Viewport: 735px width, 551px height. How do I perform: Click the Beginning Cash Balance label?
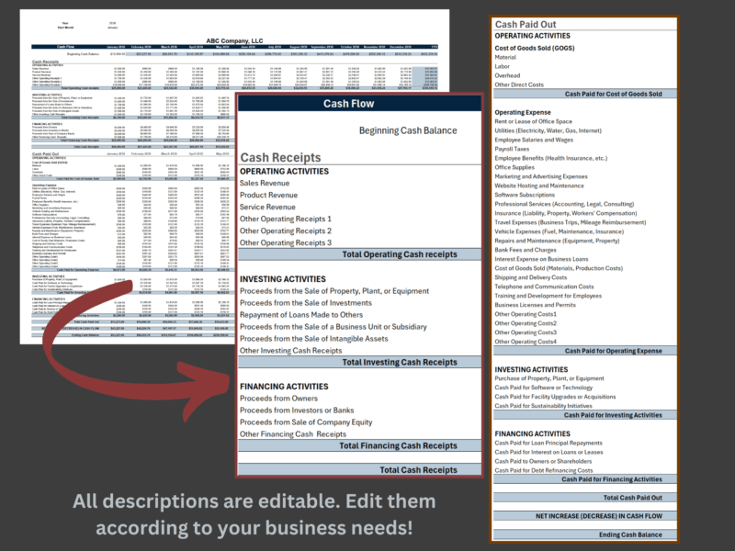(x=408, y=130)
